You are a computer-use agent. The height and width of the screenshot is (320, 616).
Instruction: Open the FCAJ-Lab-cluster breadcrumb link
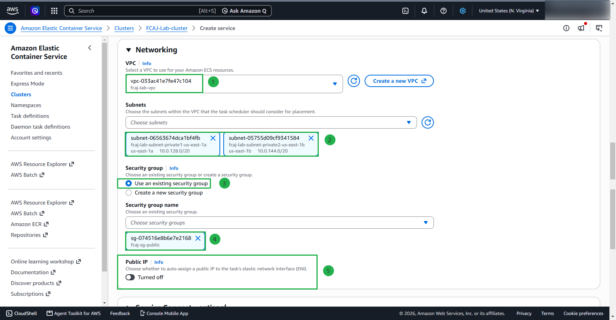(167, 28)
